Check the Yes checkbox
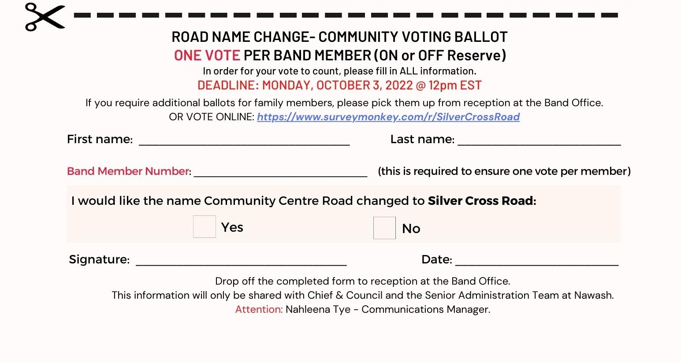Screen dimensions: 681x363 pos(205,227)
